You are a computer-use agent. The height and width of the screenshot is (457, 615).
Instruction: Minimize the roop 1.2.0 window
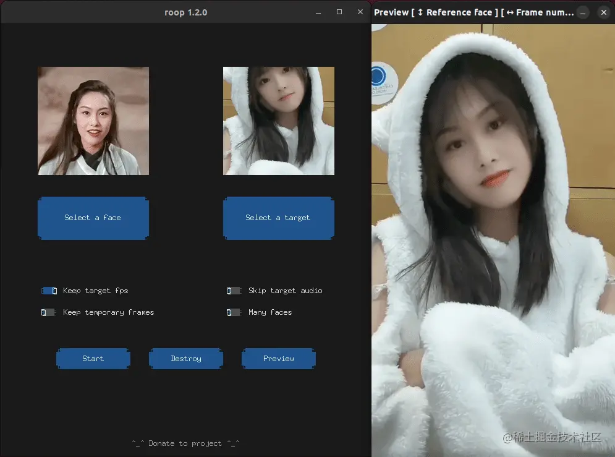318,12
